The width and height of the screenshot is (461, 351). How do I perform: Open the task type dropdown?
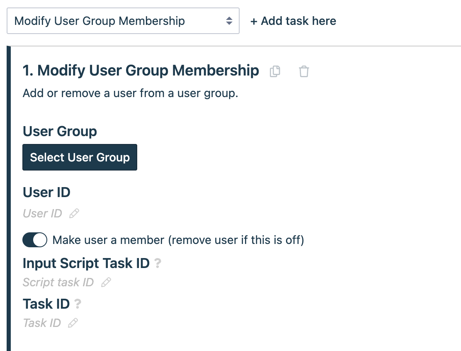pyautogui.click(x=123, y=21)
